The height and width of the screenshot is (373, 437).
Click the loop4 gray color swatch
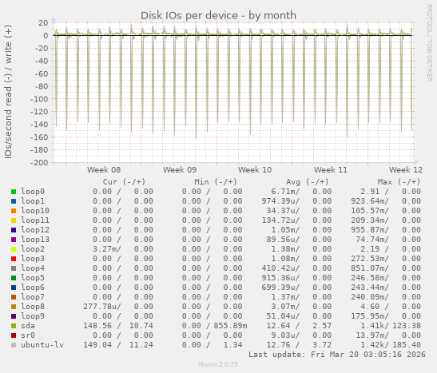coord(14,268)
